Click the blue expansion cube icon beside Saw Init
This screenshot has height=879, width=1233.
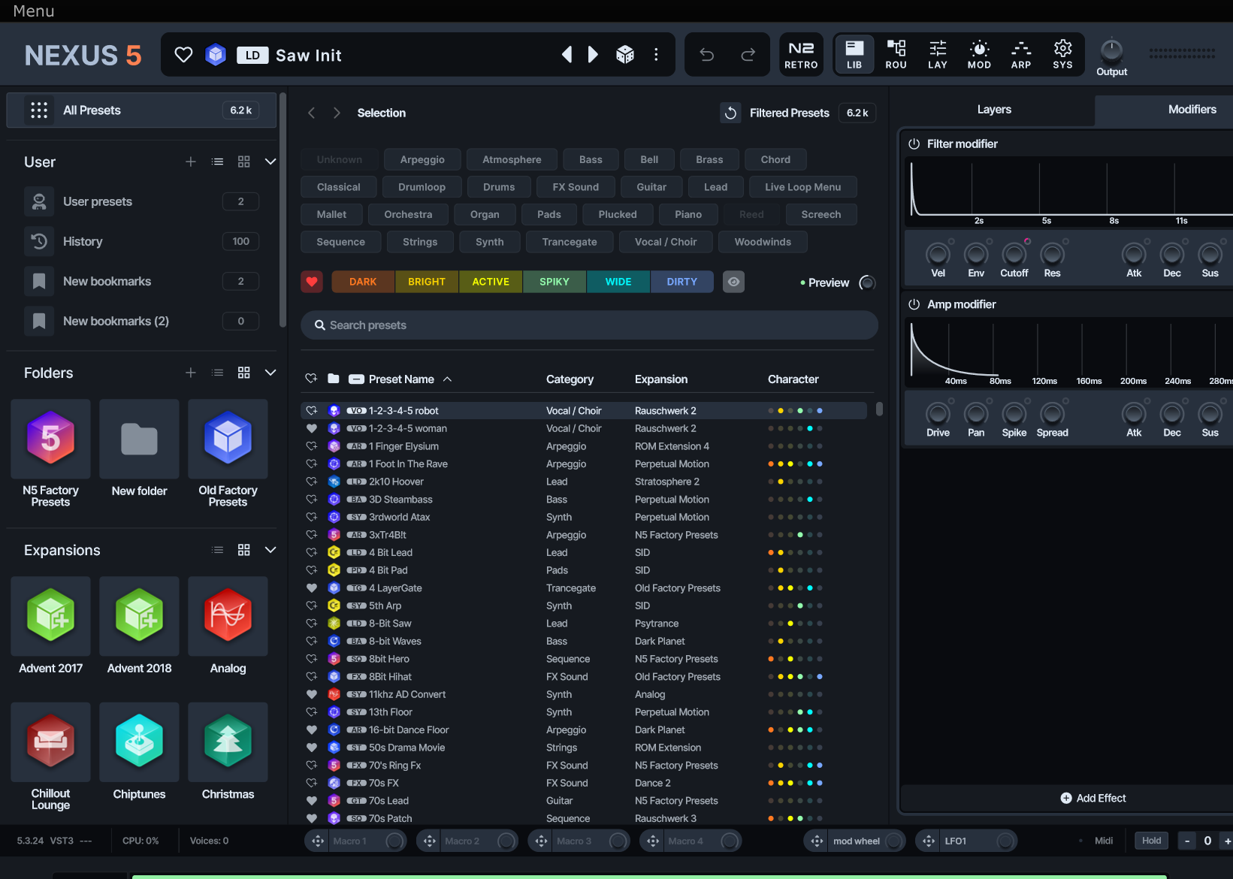coord(216,55)
